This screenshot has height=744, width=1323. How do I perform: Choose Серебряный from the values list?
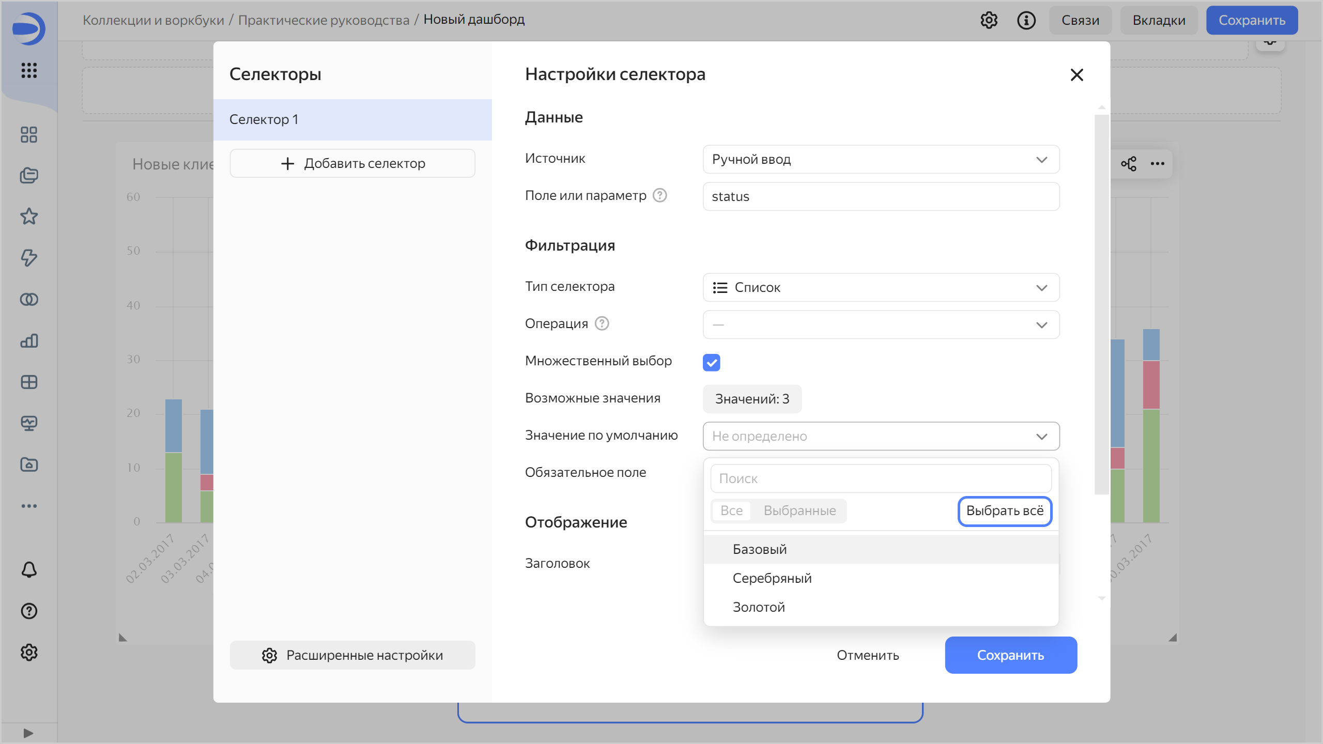coord(772,578)
